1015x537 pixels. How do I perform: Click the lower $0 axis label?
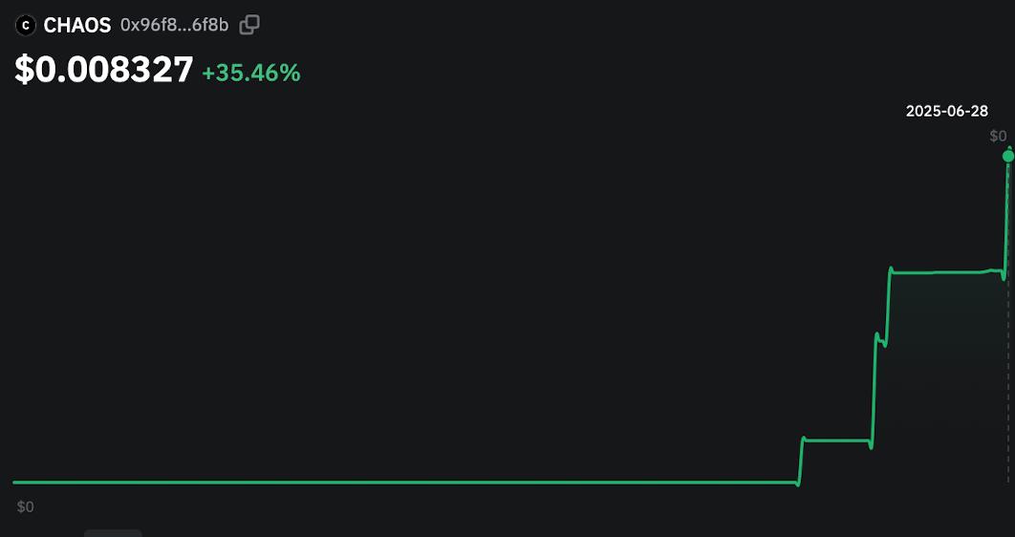point(25,506)
